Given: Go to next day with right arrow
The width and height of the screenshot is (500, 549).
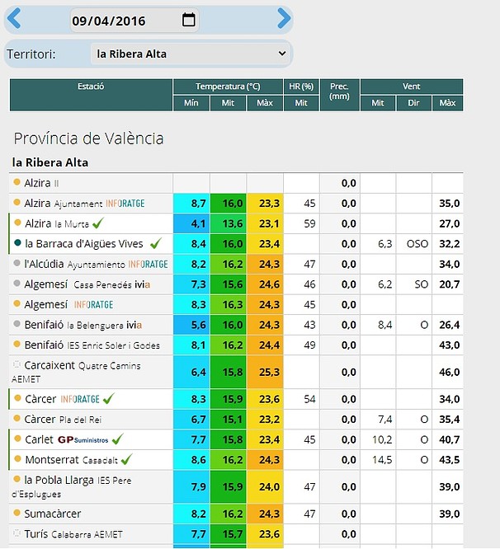Looking at the screenshot, I should [284, 18].
